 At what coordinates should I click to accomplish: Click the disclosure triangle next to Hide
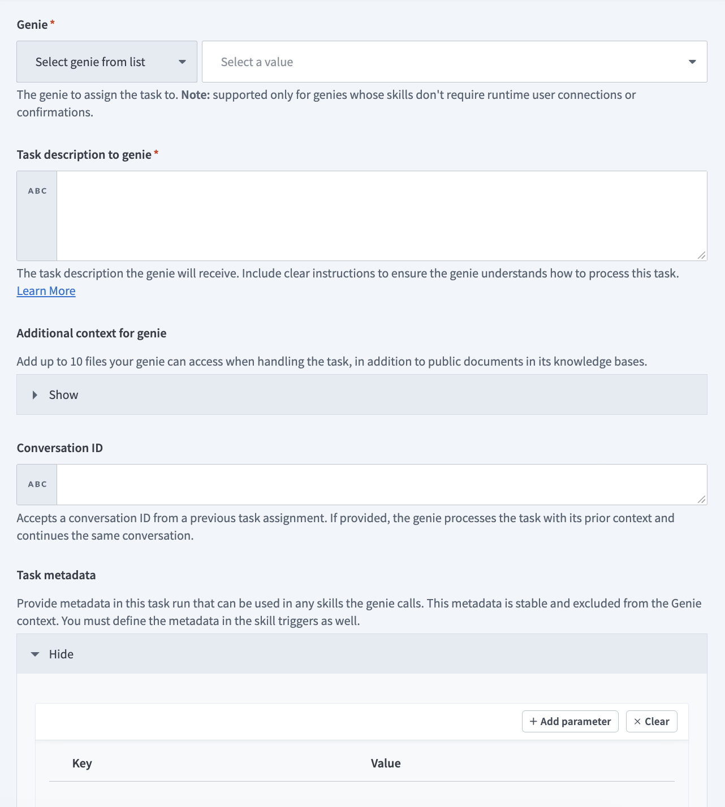click(35, 654)
